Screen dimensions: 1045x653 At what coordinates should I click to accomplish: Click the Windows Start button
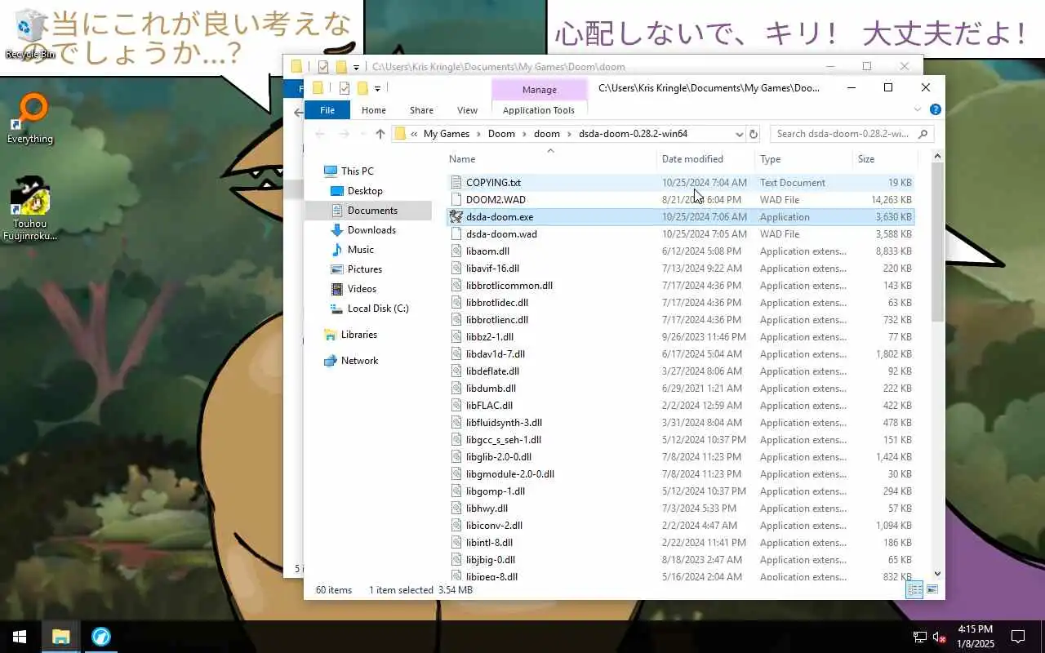click(x=20, y=637)
